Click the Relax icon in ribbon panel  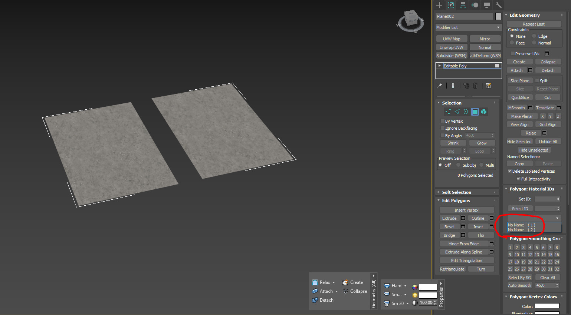315,282
